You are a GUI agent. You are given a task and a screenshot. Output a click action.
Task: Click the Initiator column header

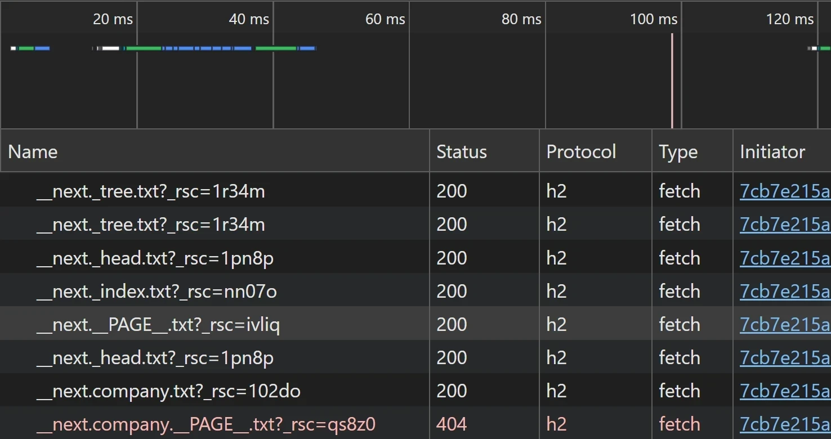pyautogui.click(x=772, y=152)
